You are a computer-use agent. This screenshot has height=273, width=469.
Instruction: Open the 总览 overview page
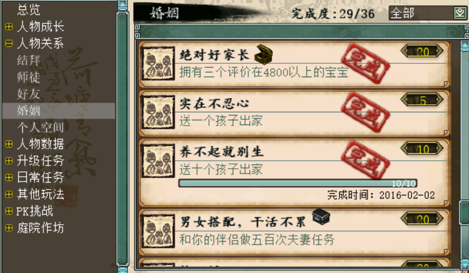tap(28, 10)
